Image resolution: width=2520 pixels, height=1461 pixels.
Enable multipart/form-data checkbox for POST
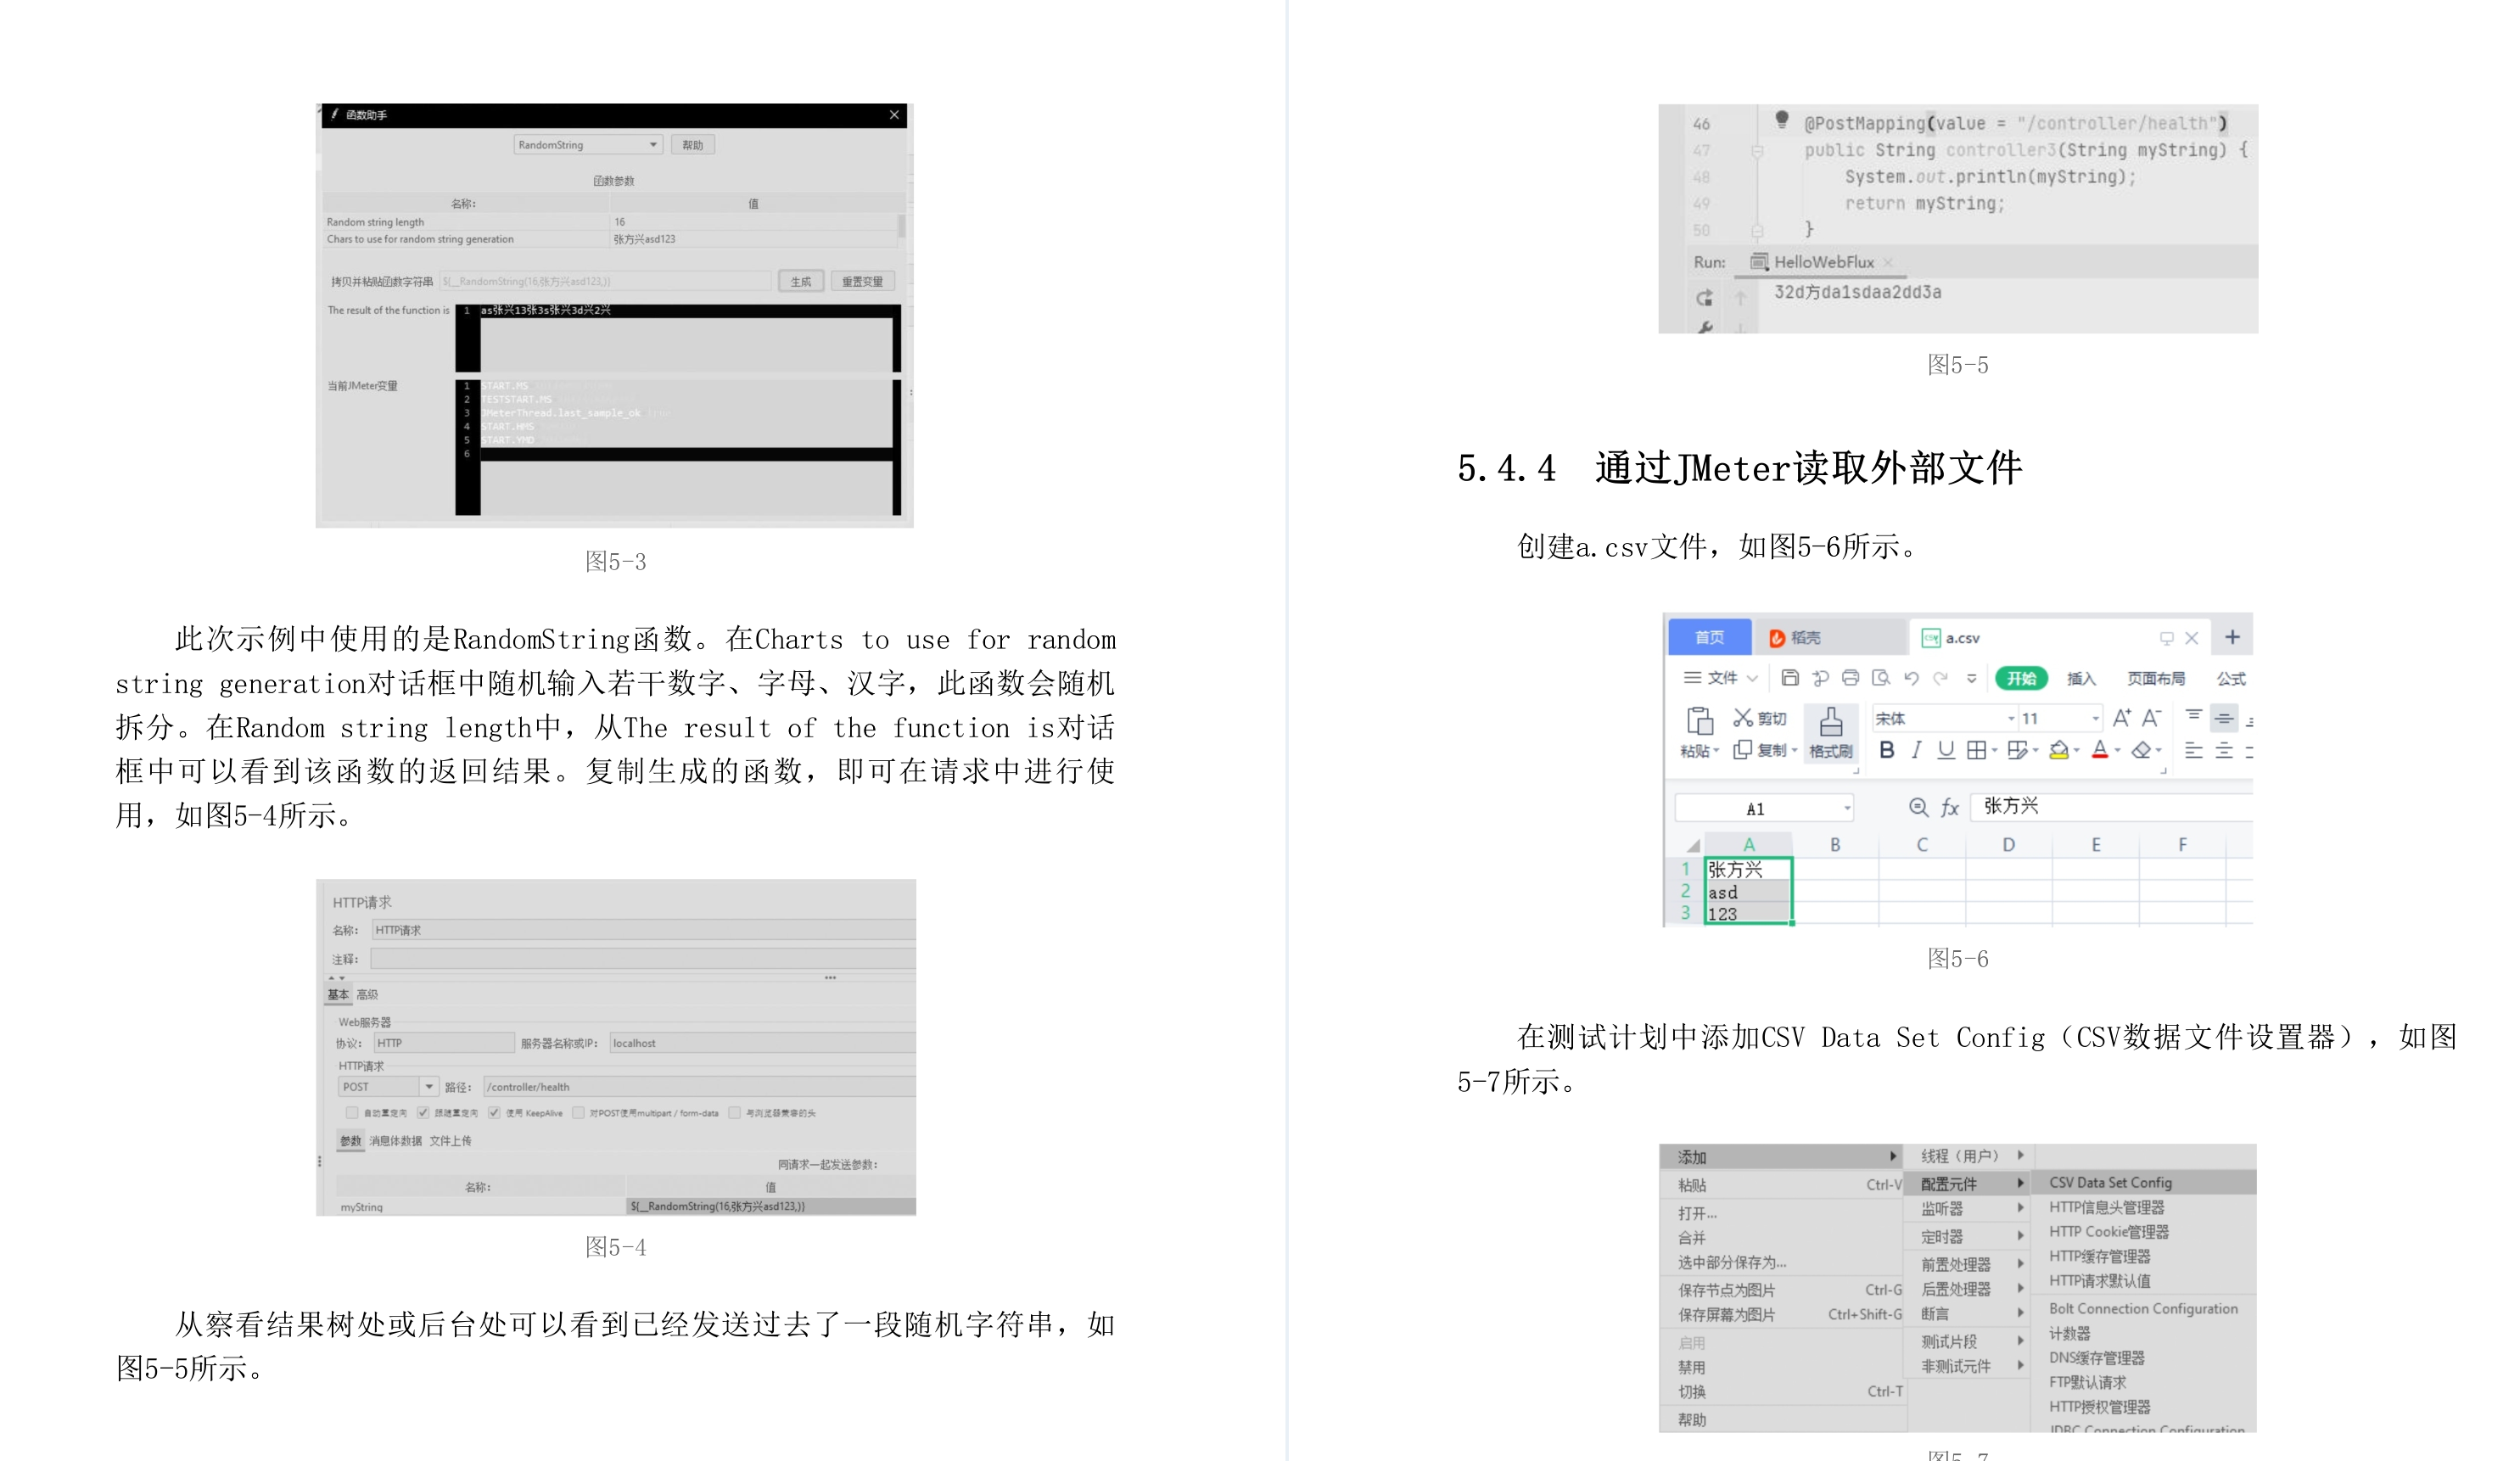coord(578,1113)
